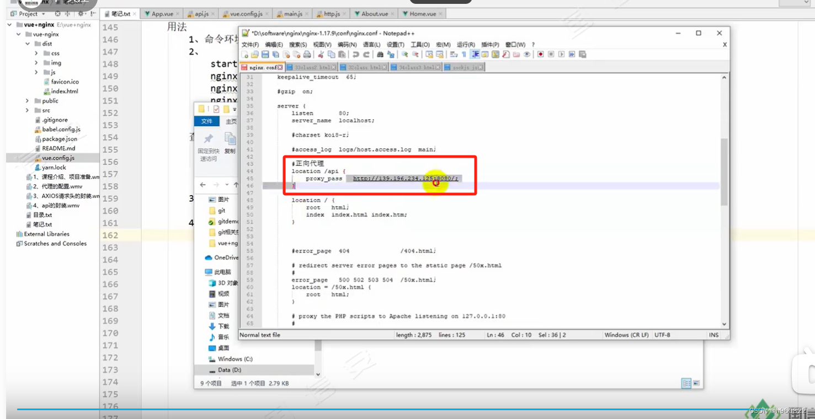Expand the js folder under dist

(x=36, y=72)
